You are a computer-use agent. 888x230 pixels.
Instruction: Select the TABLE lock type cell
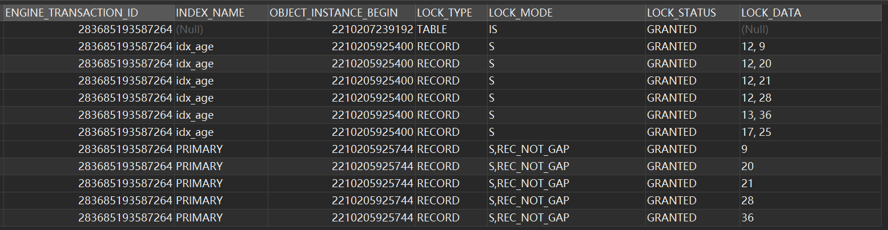[451, 29]
